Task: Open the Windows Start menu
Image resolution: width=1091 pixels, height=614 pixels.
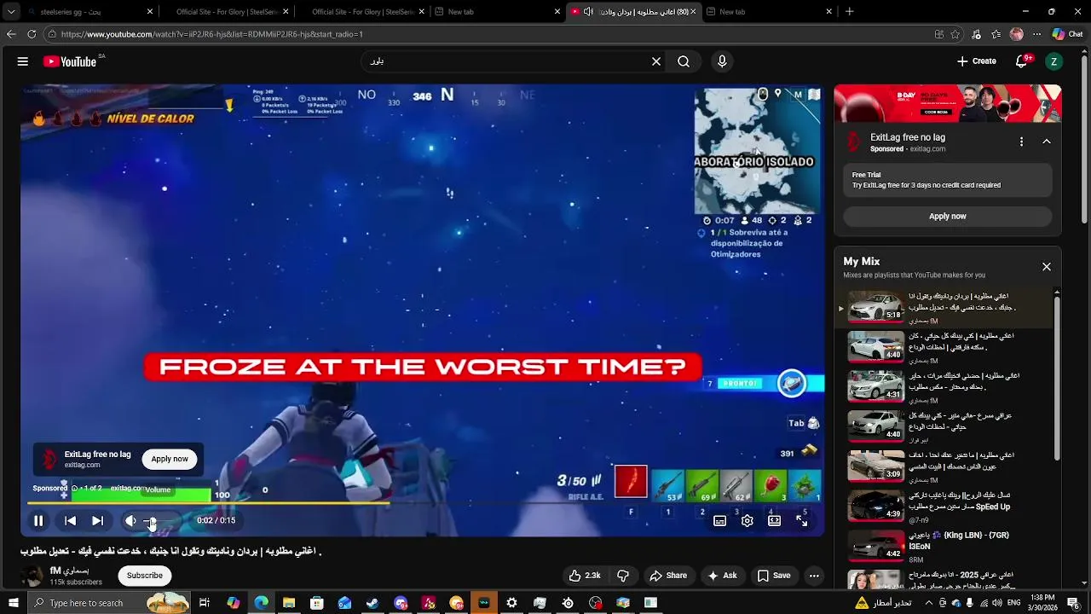Action: pos(13,603)
